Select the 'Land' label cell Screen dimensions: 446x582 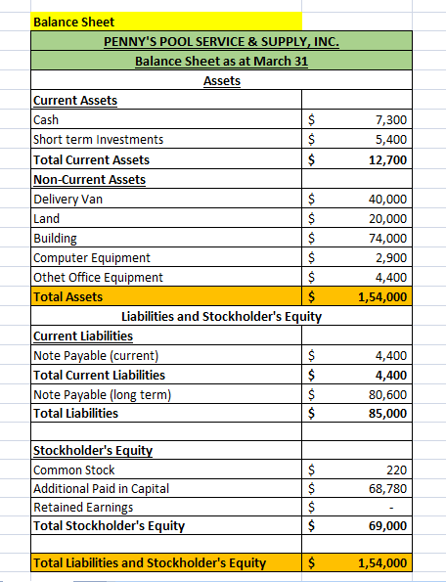click(x=166, y=218)
